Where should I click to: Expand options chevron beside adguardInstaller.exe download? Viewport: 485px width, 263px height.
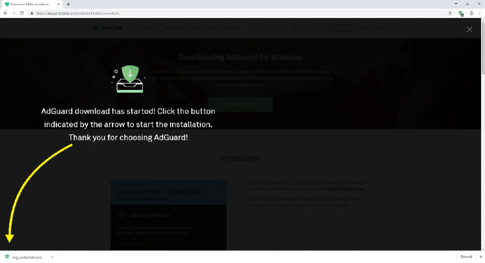click(52, 257)
